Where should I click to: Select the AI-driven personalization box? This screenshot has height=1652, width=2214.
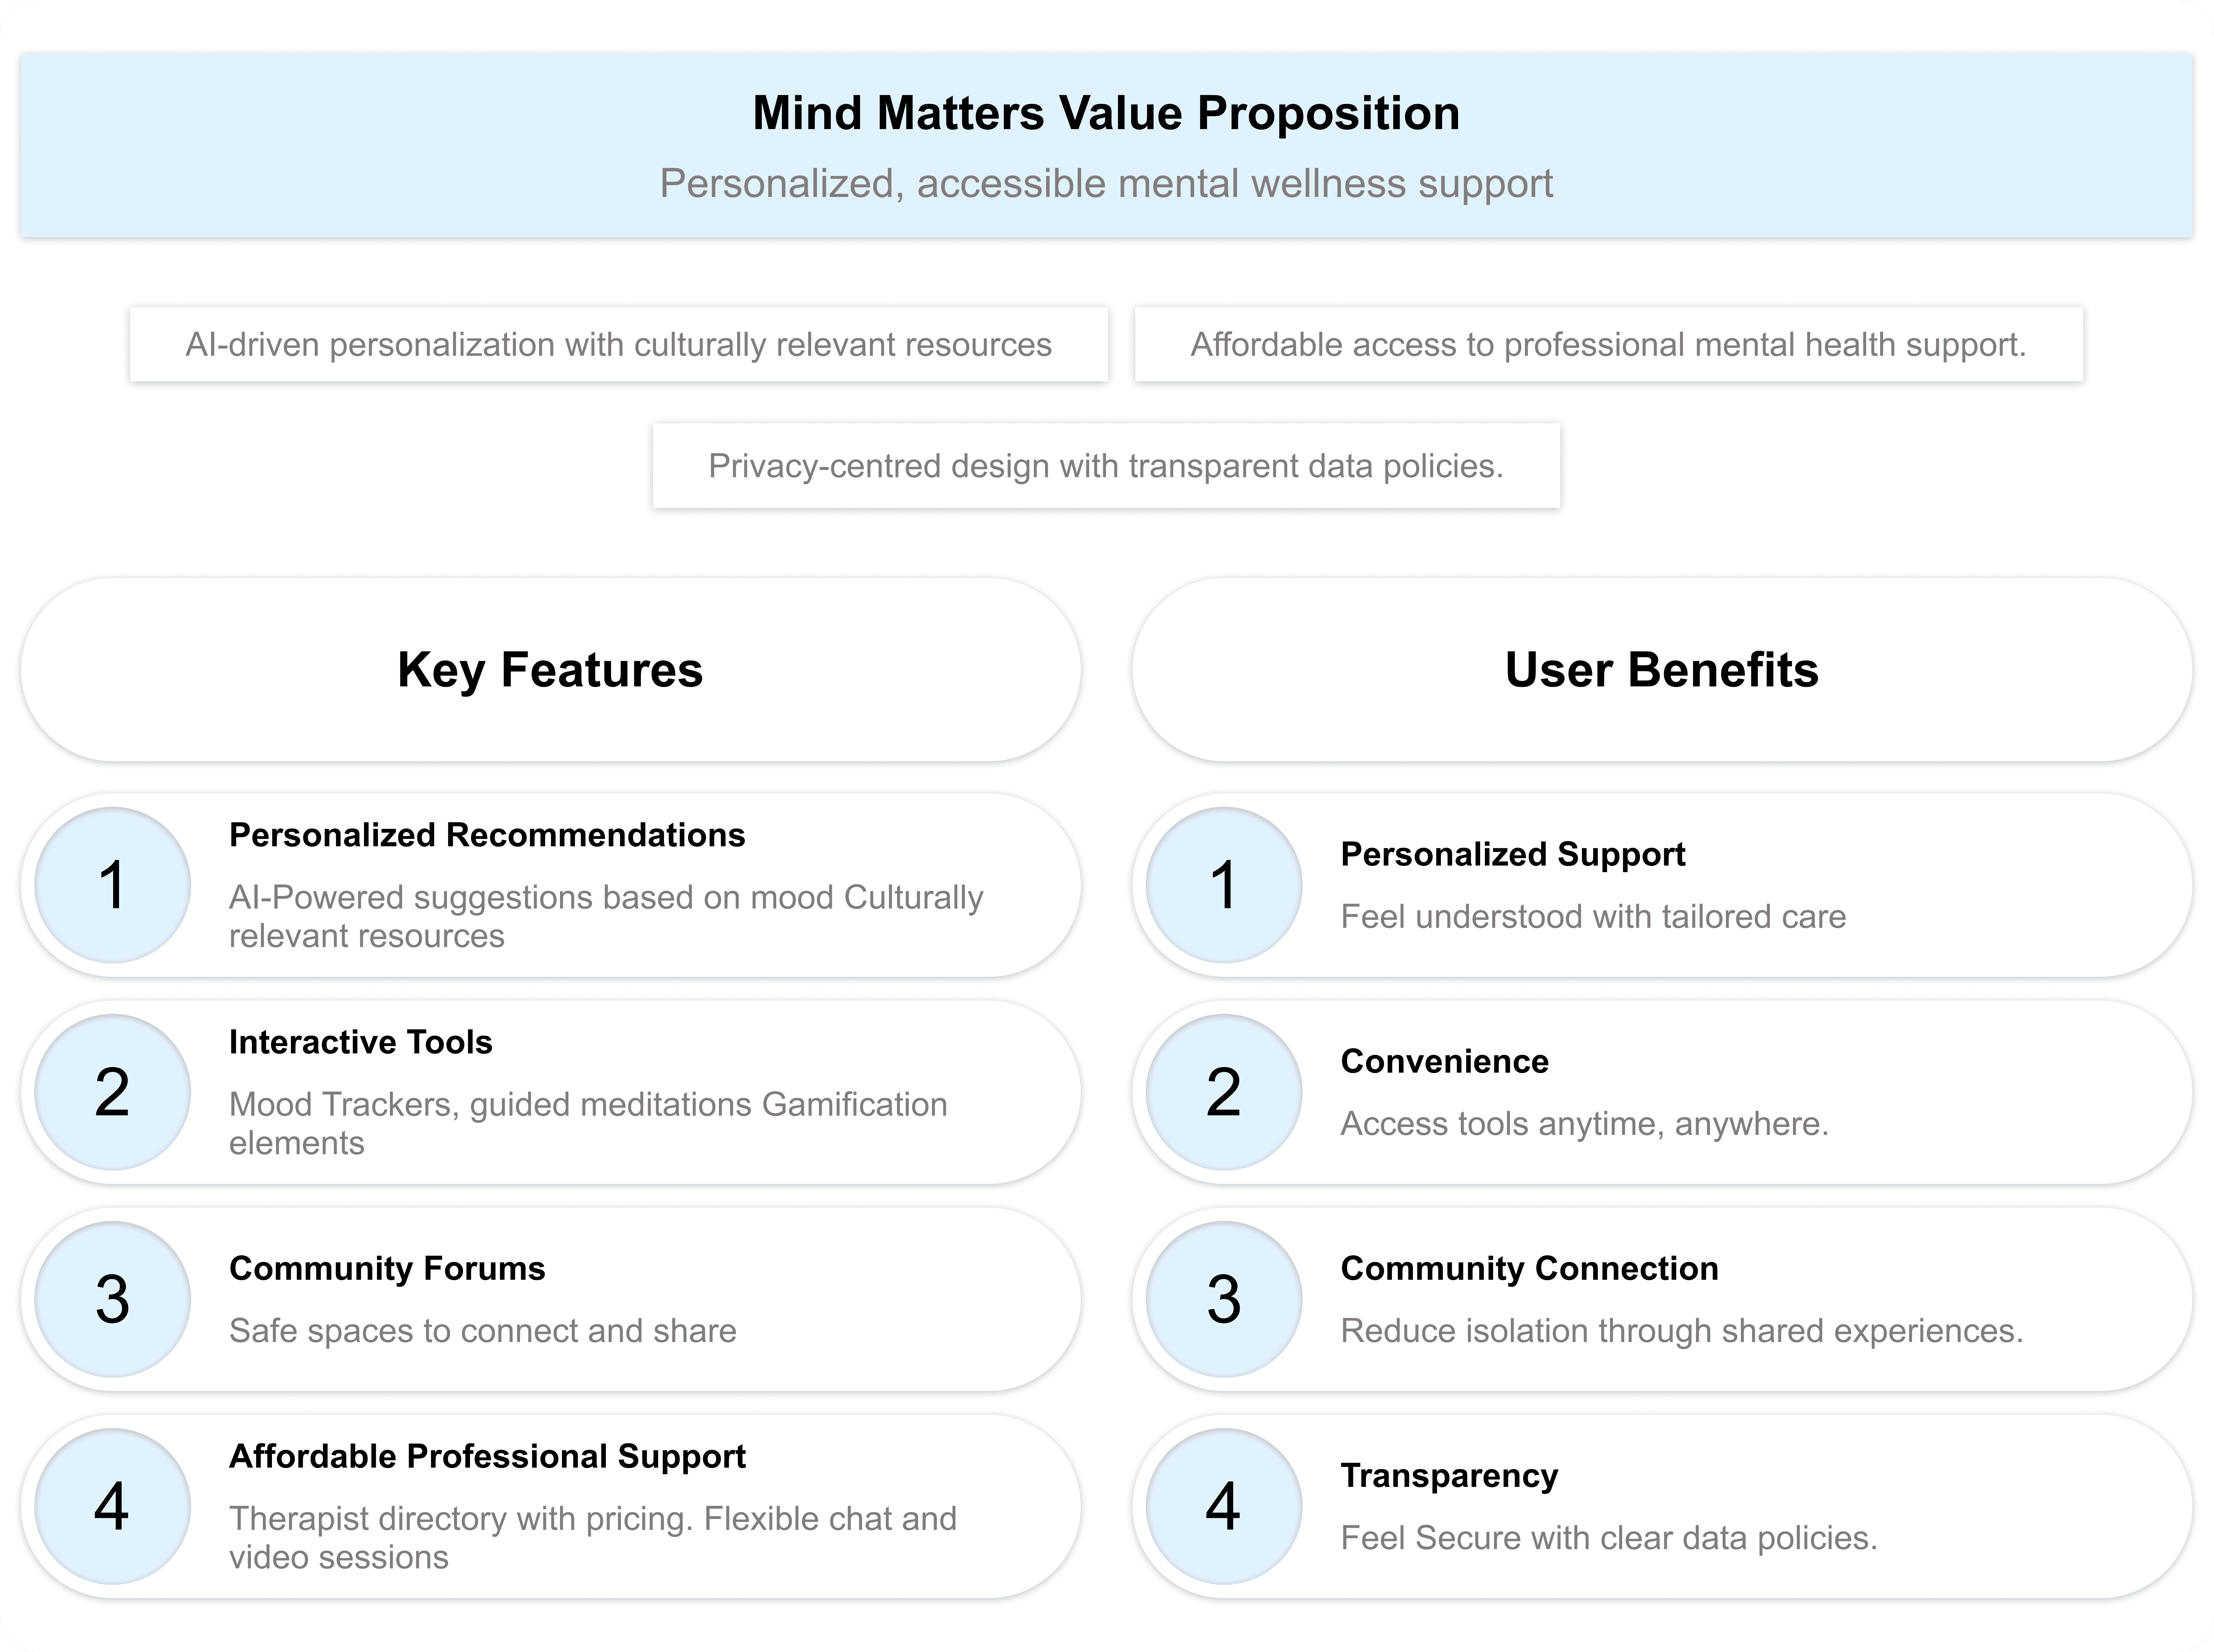point(618,344)
